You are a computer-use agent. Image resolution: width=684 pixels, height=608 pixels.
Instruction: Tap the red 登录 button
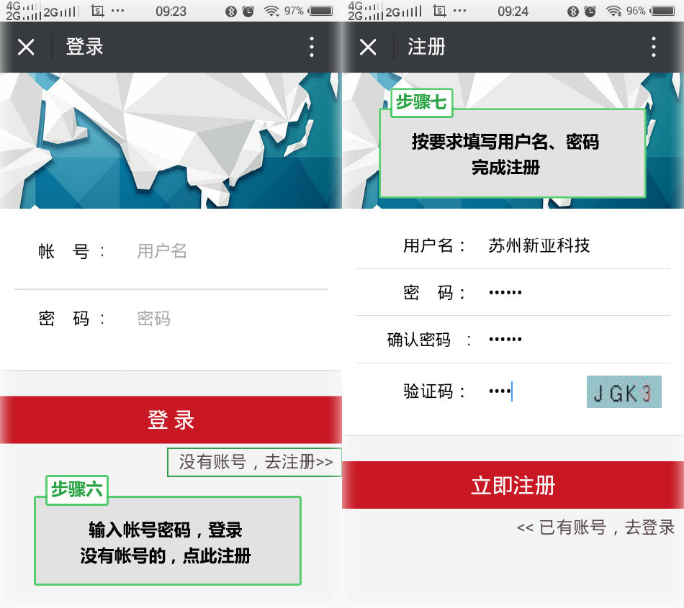point(171,419)
